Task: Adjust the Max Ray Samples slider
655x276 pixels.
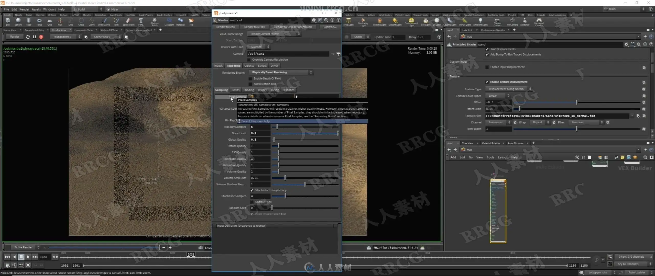Action: 277,127
